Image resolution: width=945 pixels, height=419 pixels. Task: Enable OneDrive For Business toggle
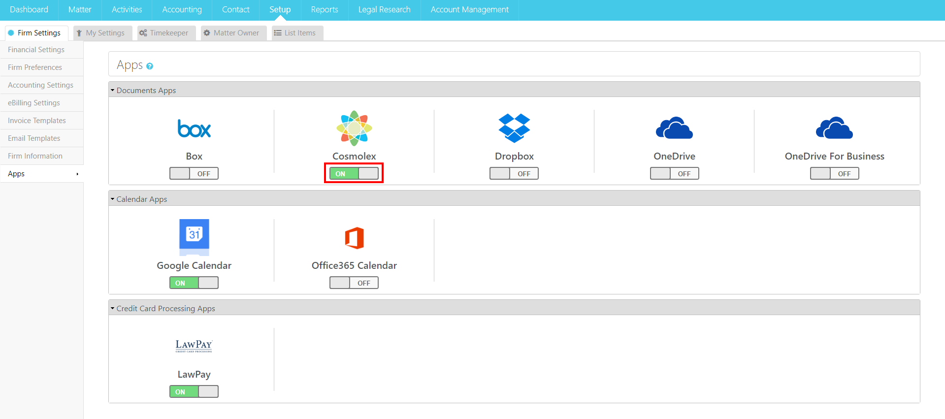(834, 173)
